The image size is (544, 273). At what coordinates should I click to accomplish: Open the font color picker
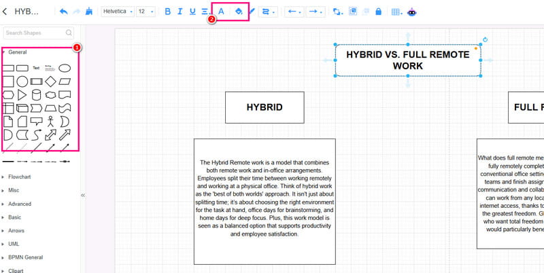[221, 12]
